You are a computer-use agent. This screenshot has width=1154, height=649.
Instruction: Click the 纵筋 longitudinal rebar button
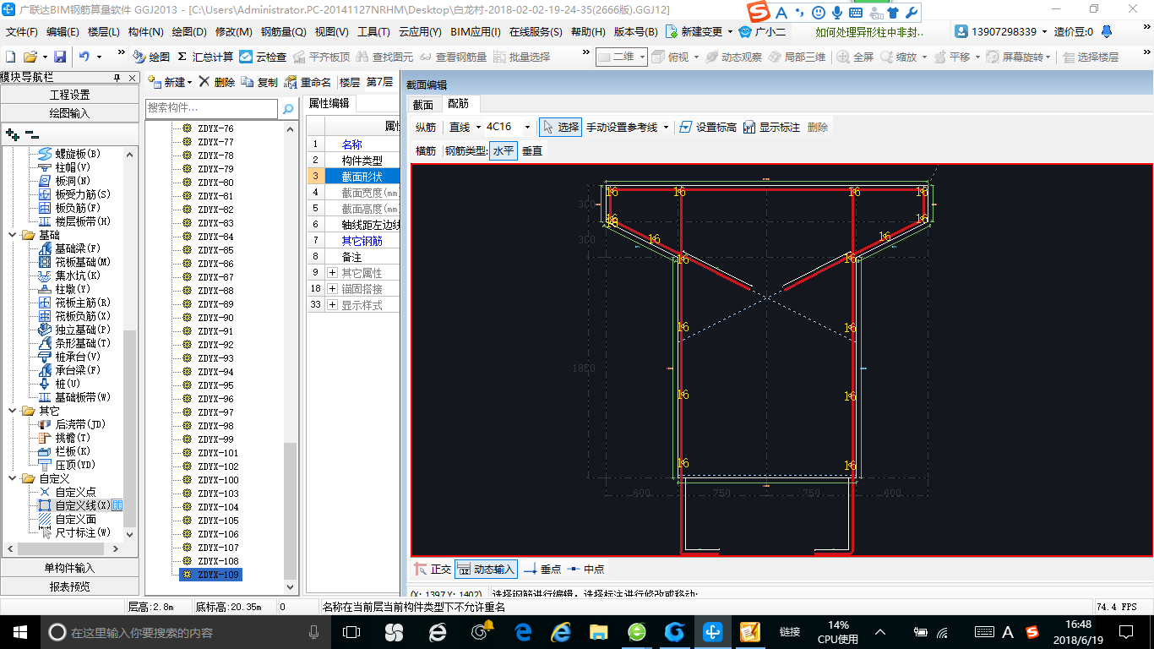[x=426, y=127]
